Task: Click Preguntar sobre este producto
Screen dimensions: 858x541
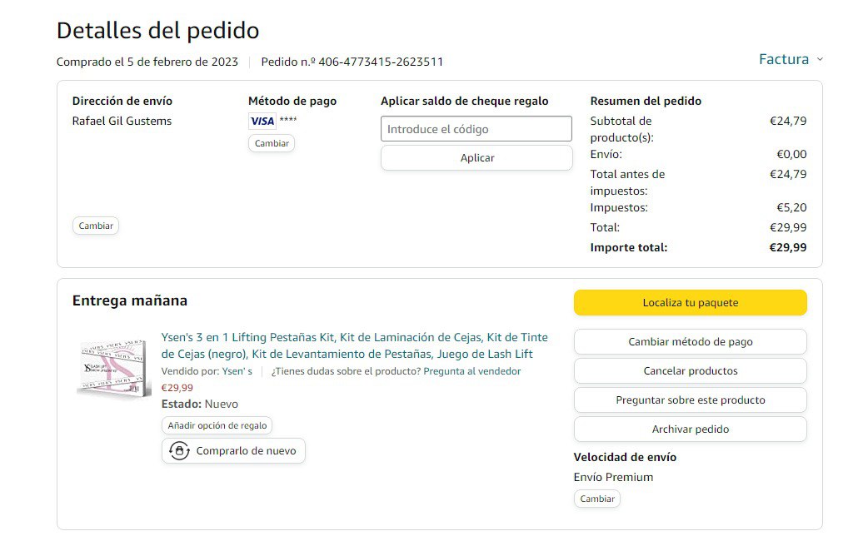Action: [690, 400]
